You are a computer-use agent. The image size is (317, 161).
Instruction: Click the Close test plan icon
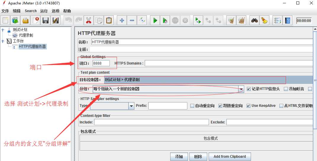point(36,20)
